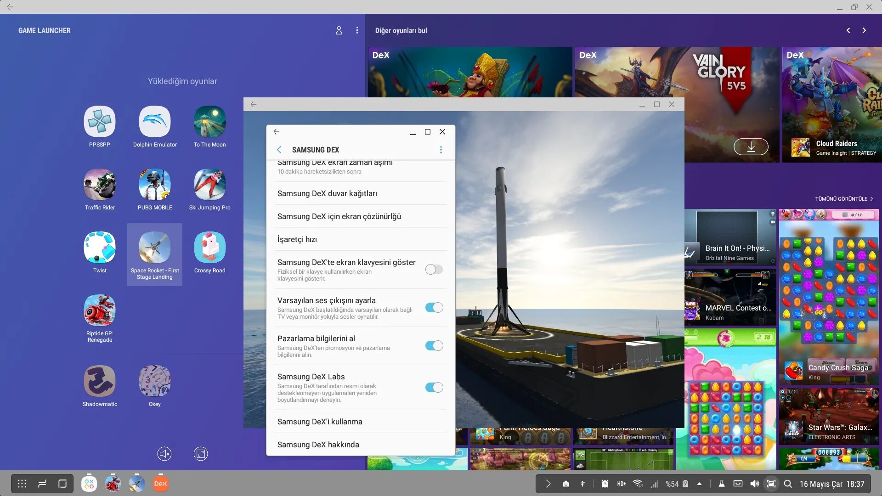Click Samsung DeX back navigation arrow
The width and height of the screenshot is (882, 496).
tap(279, 150)
